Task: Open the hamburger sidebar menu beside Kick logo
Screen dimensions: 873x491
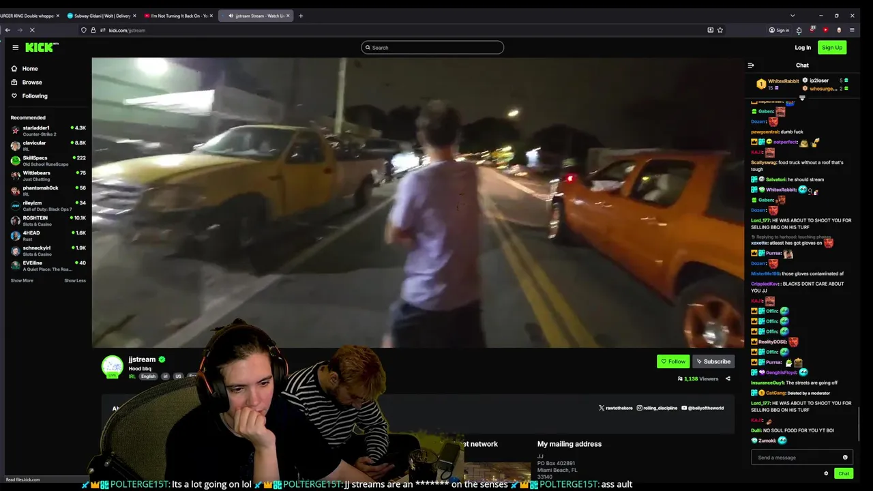Action: (15, 47)
